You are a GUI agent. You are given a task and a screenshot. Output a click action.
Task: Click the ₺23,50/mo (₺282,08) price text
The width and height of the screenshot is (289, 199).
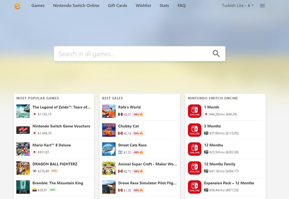[224, 152]
